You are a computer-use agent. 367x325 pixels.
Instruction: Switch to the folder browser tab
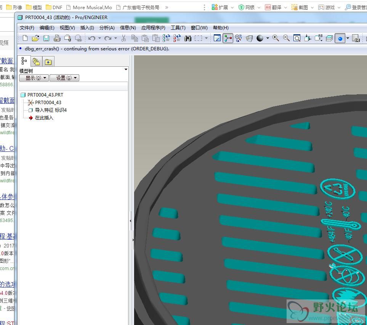(x=36, y=62)
